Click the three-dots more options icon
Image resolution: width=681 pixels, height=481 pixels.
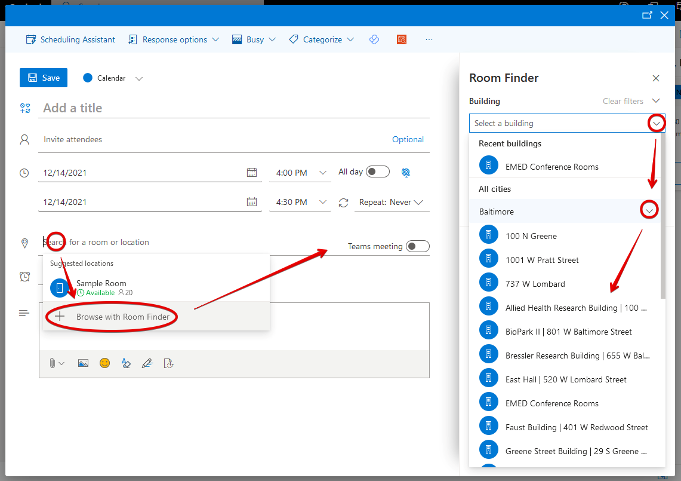(429, 39)
